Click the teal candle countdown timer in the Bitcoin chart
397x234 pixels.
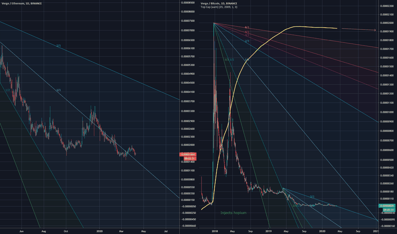pos(388,210)
